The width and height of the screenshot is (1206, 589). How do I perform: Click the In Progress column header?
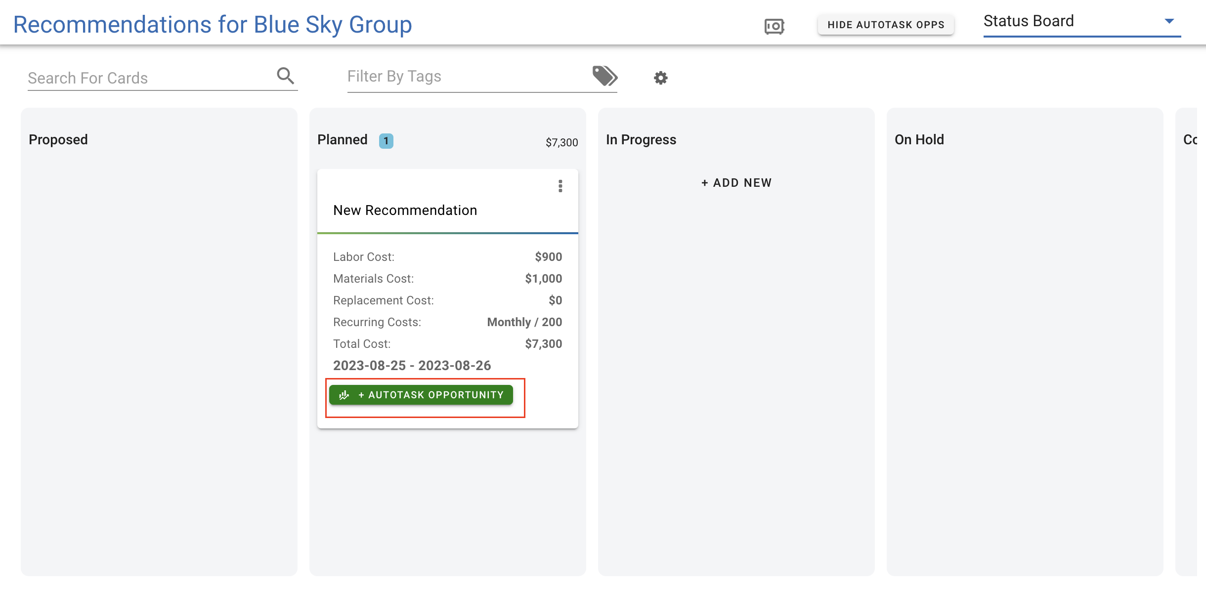641,140
